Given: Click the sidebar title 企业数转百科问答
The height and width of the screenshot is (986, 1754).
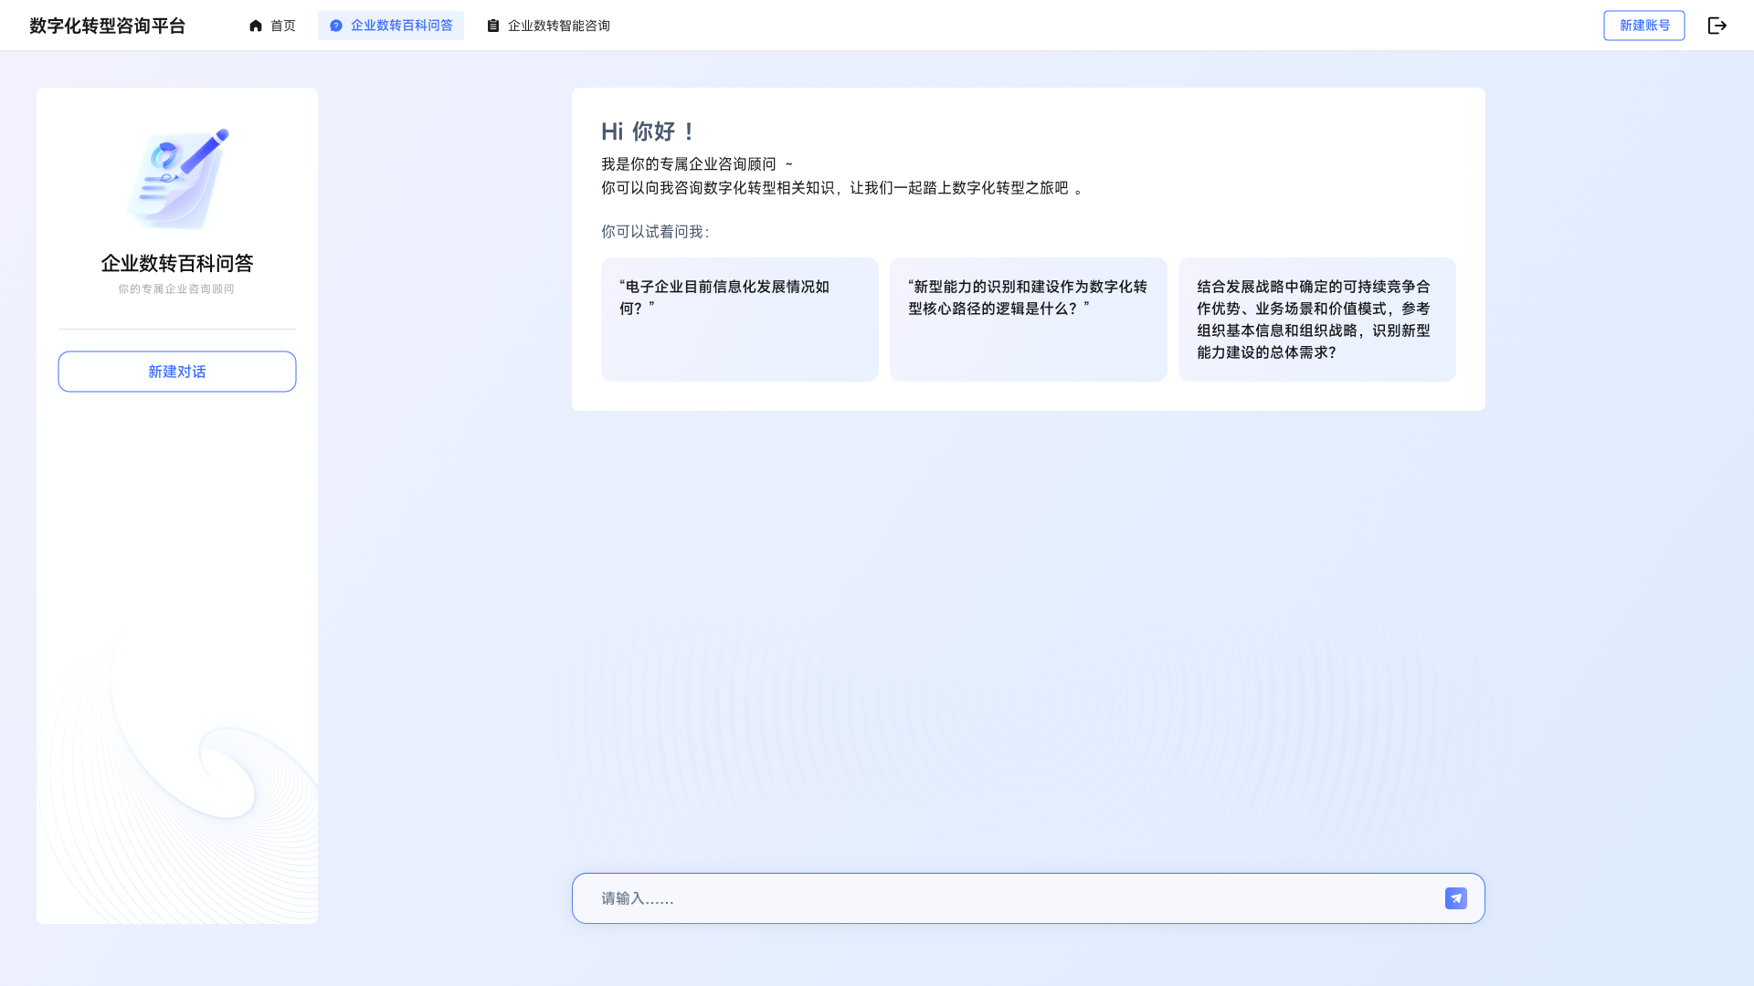Looking at the screenshot, I should (x=177, y=263).
